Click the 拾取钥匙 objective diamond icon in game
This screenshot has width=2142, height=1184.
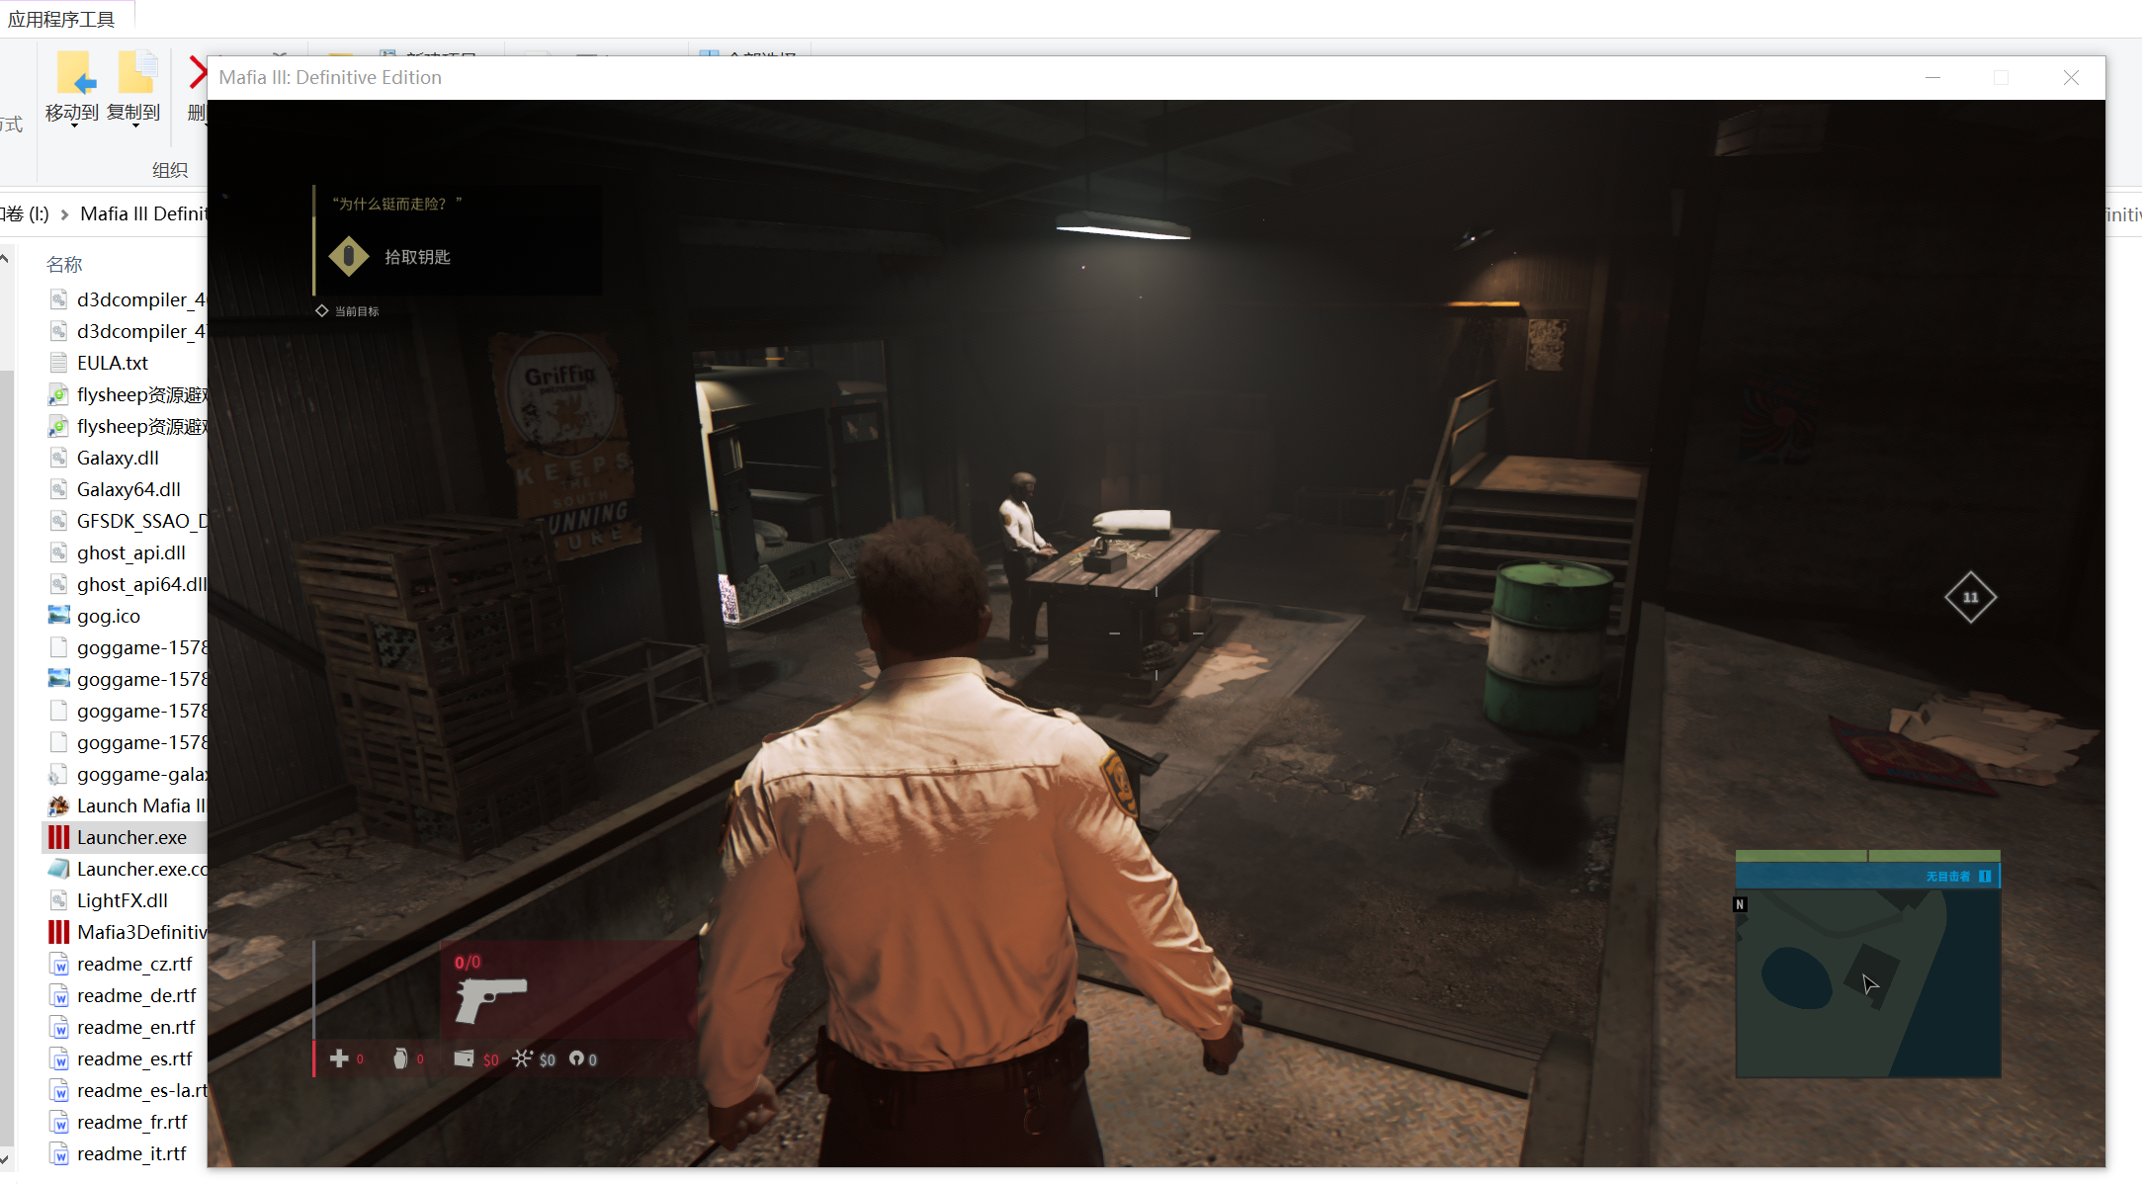[x=349, y=256]
